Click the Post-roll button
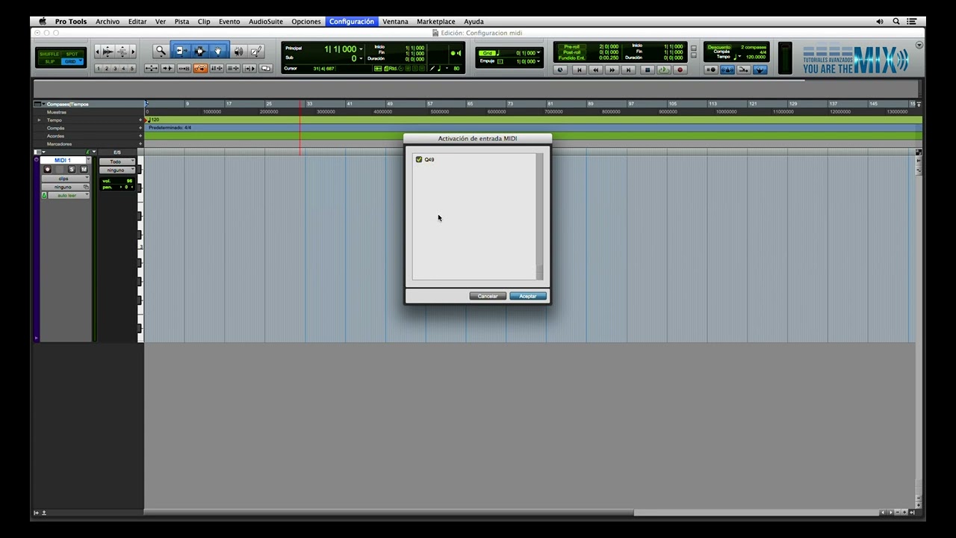This screenshot has width=956, height=538. 572,52
